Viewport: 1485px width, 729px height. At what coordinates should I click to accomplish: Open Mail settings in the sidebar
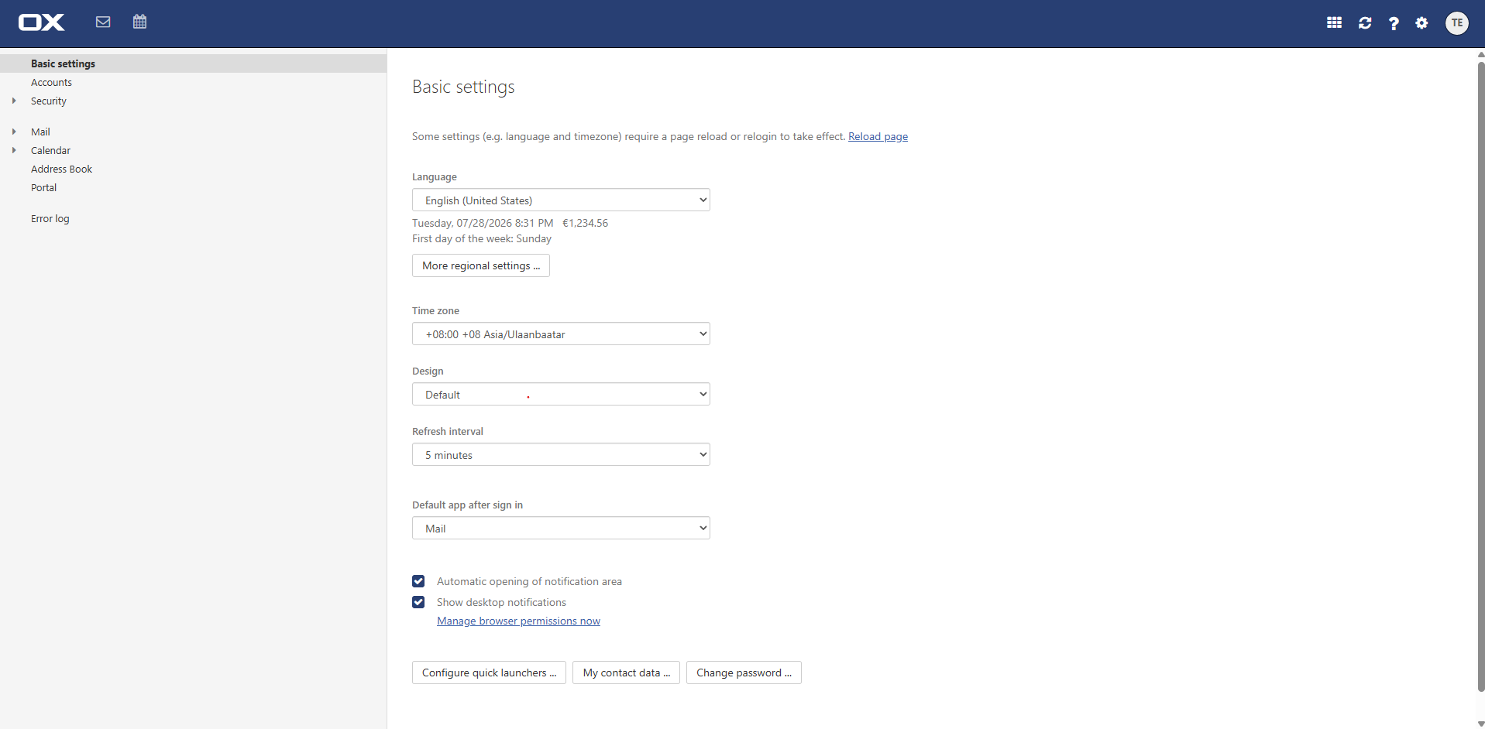coord(193,132)
